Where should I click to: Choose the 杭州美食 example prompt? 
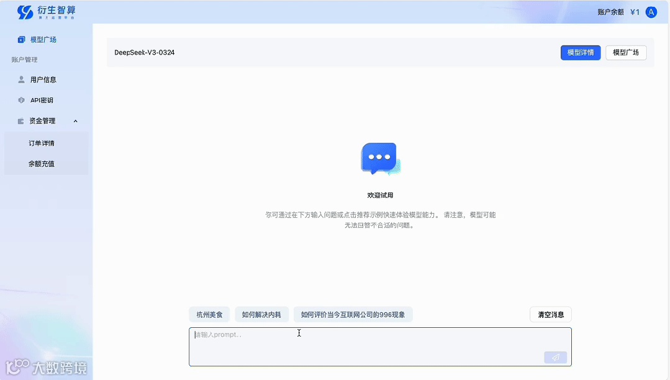pos(209,315)
